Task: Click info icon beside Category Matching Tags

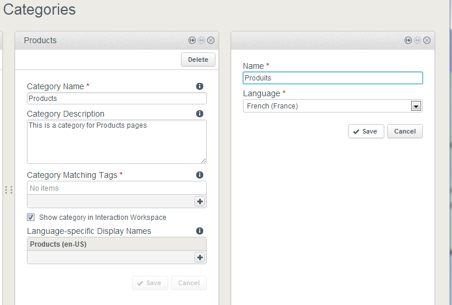Action: (x=200, y=175)
